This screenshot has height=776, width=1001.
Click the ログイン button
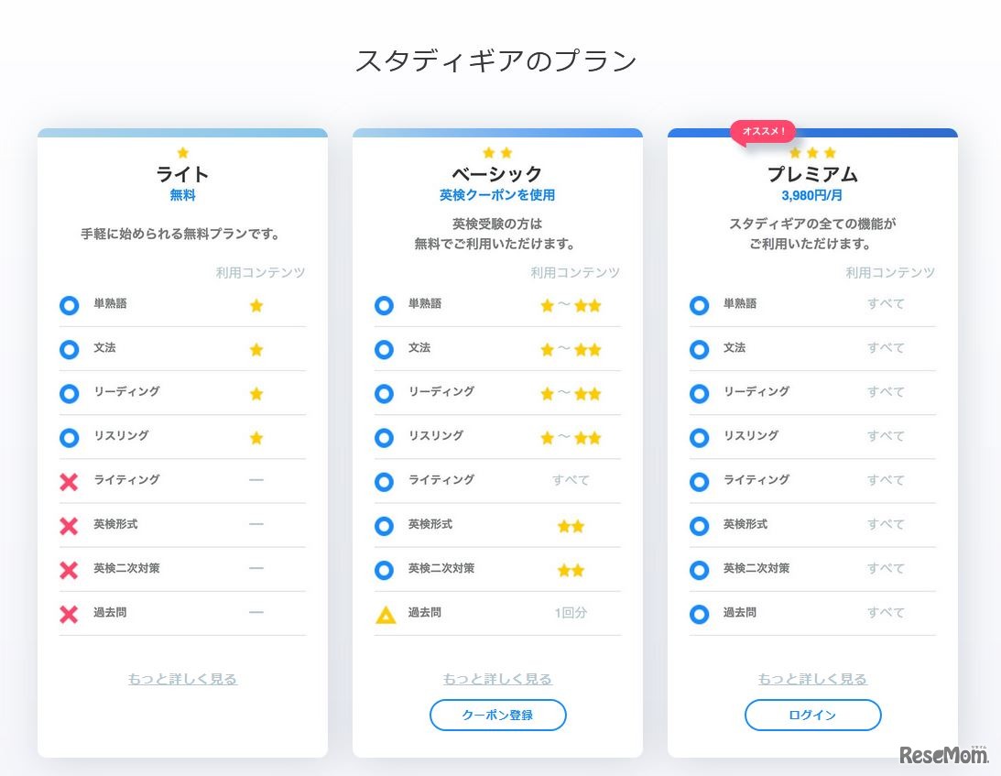pyautogui.click(x=812, y=716)
